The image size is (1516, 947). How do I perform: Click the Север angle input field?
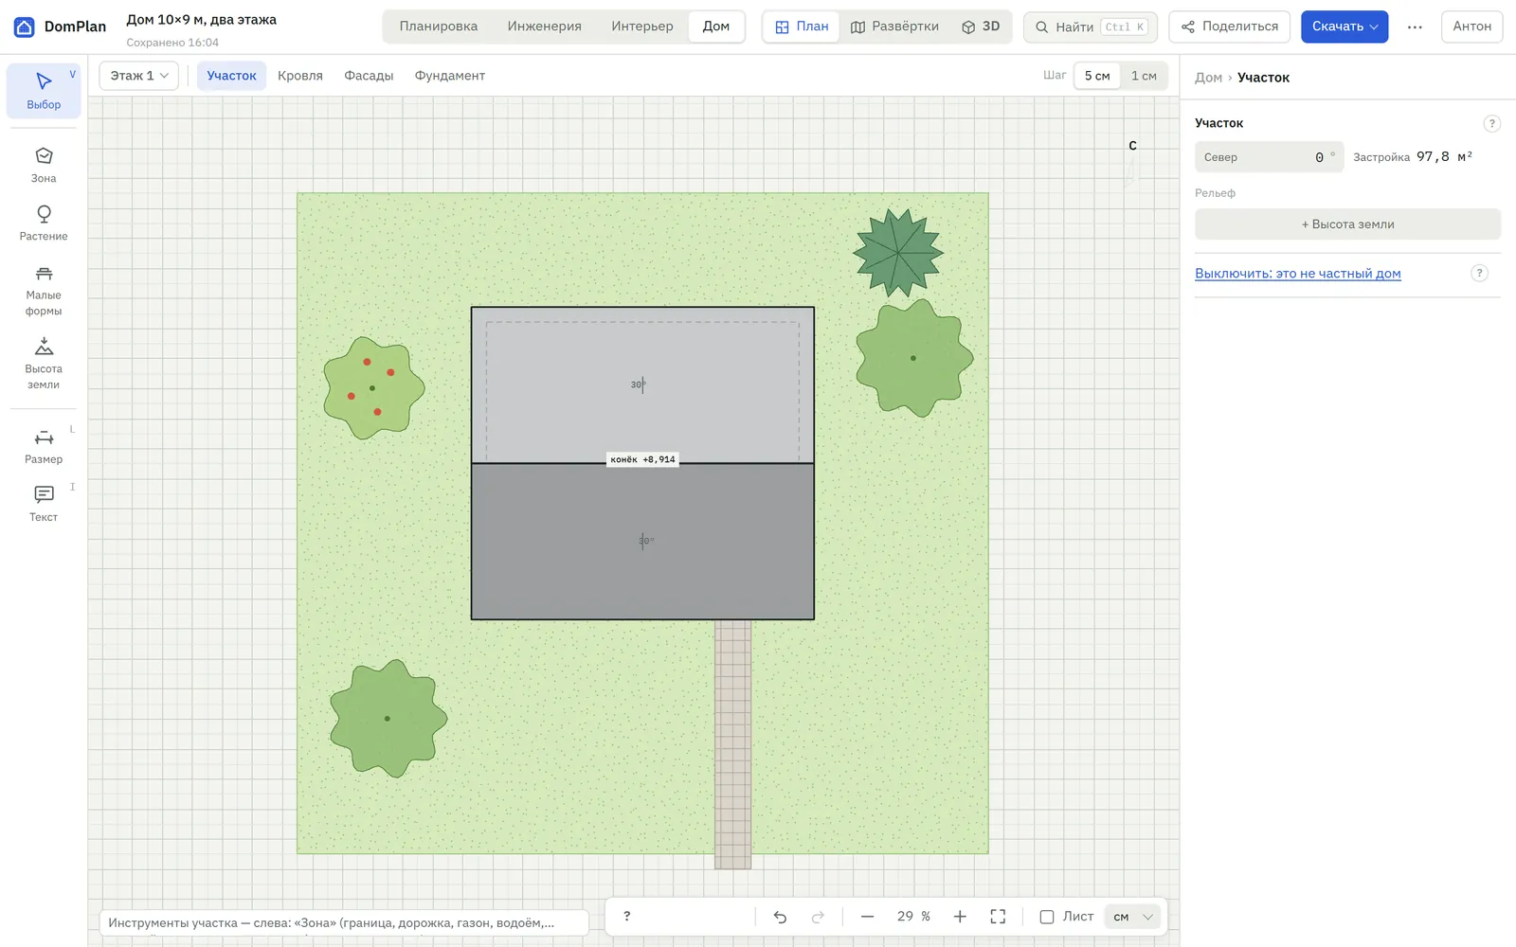(1269, 157)
